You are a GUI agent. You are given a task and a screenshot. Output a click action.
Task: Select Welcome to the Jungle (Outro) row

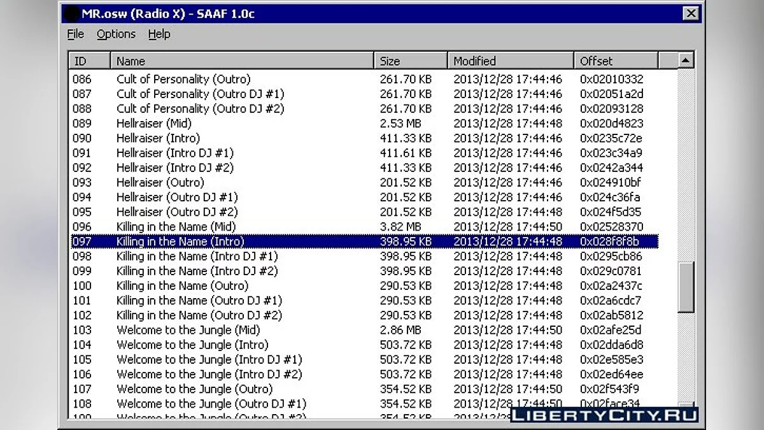194,389
